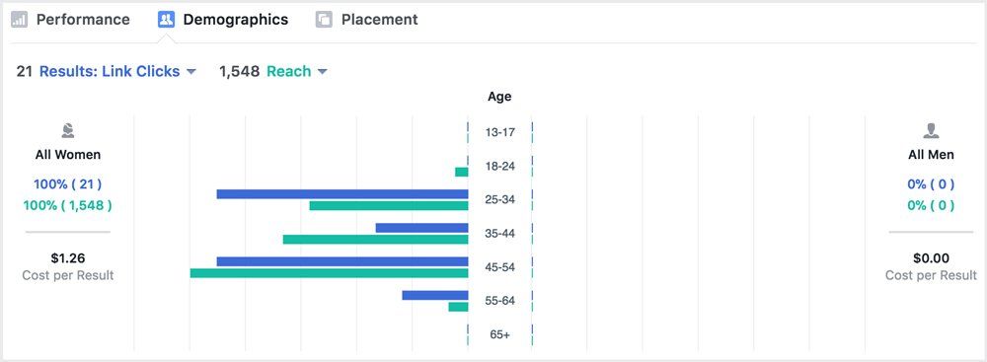This screenshot has width=987, height=362.
Task: Click the dropdown arrow beside Reach
Action: [x=323, y=72]
